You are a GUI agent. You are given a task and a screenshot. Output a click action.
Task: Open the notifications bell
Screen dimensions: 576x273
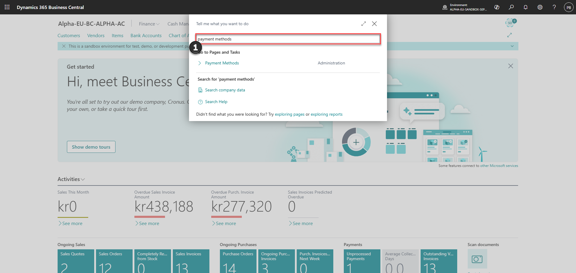click(x=526, y=7)
